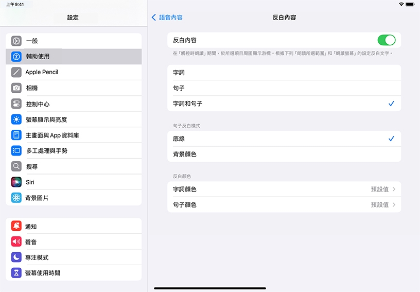Click the Apple Pencil icon
Image resolution: width=420 pixels, height=292 pixels.
[16, 72]
